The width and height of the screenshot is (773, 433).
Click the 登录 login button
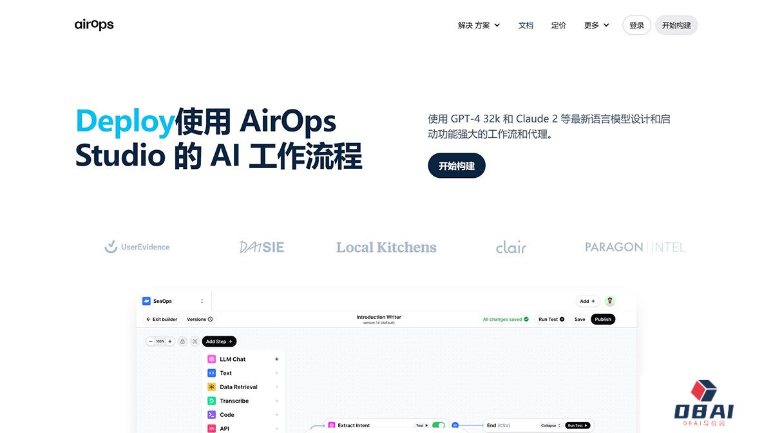(636, 25)
